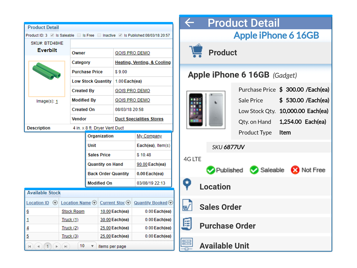357x268 pixels.
Task: Sort by Location ID column header
Action: pos(38,203)
